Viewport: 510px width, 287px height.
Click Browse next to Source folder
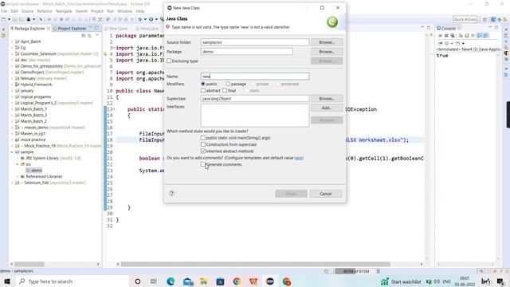tap(327, 42)
